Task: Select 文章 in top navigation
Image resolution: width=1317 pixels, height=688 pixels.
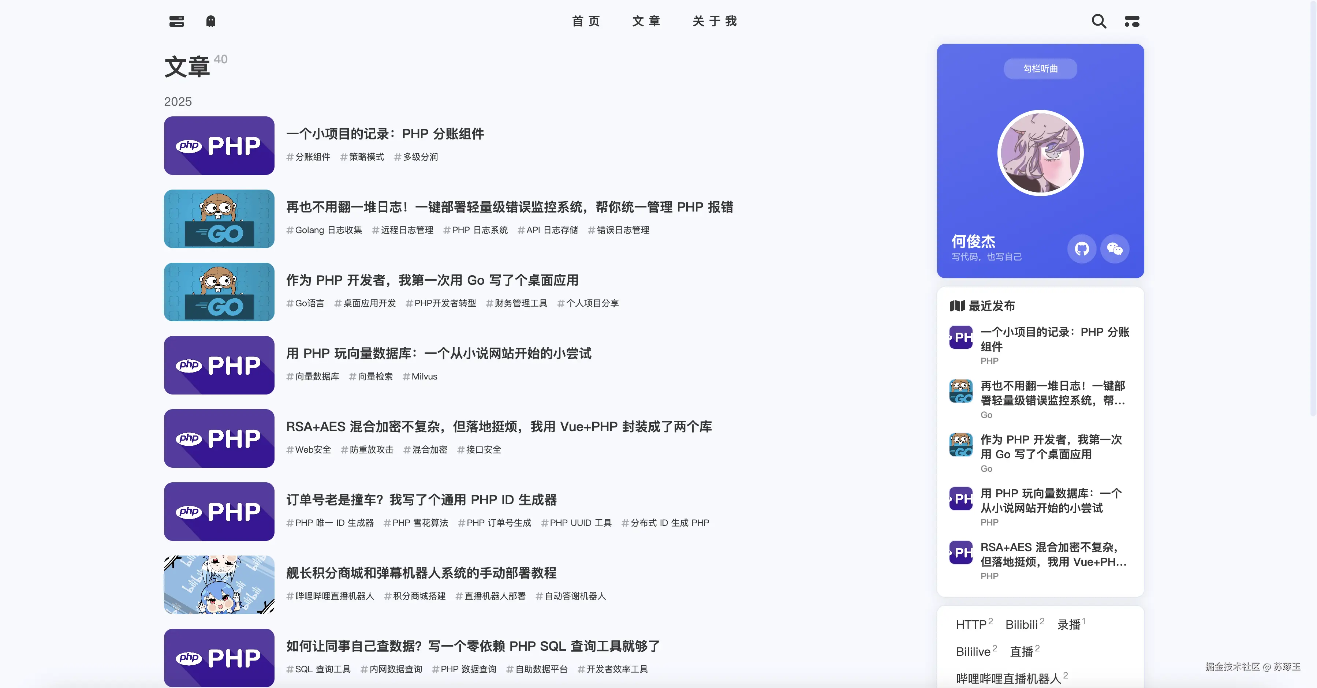Action: (x=647, y=22)
